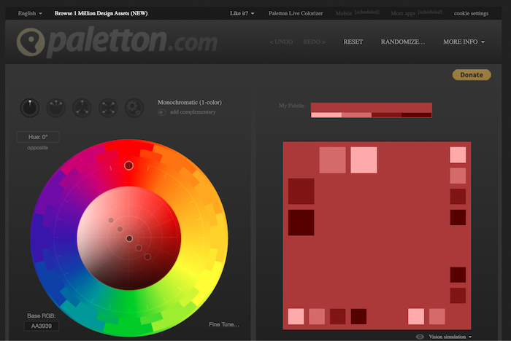Click RANDOMIZE in the top toolbar

[x=403, y=42]
